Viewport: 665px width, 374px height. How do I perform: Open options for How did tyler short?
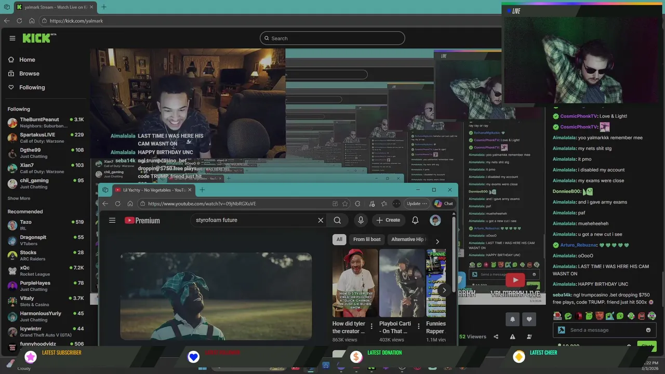(x=371, y=326)
